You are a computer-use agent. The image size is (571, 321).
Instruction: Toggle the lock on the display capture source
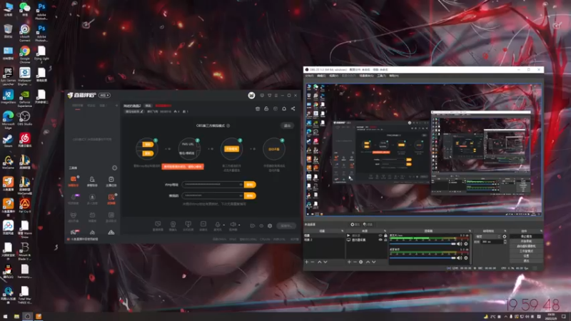[x=385, y=240]
